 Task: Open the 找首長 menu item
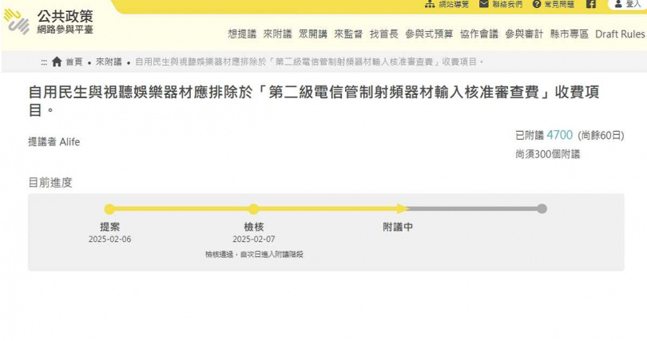click(383, 34)
